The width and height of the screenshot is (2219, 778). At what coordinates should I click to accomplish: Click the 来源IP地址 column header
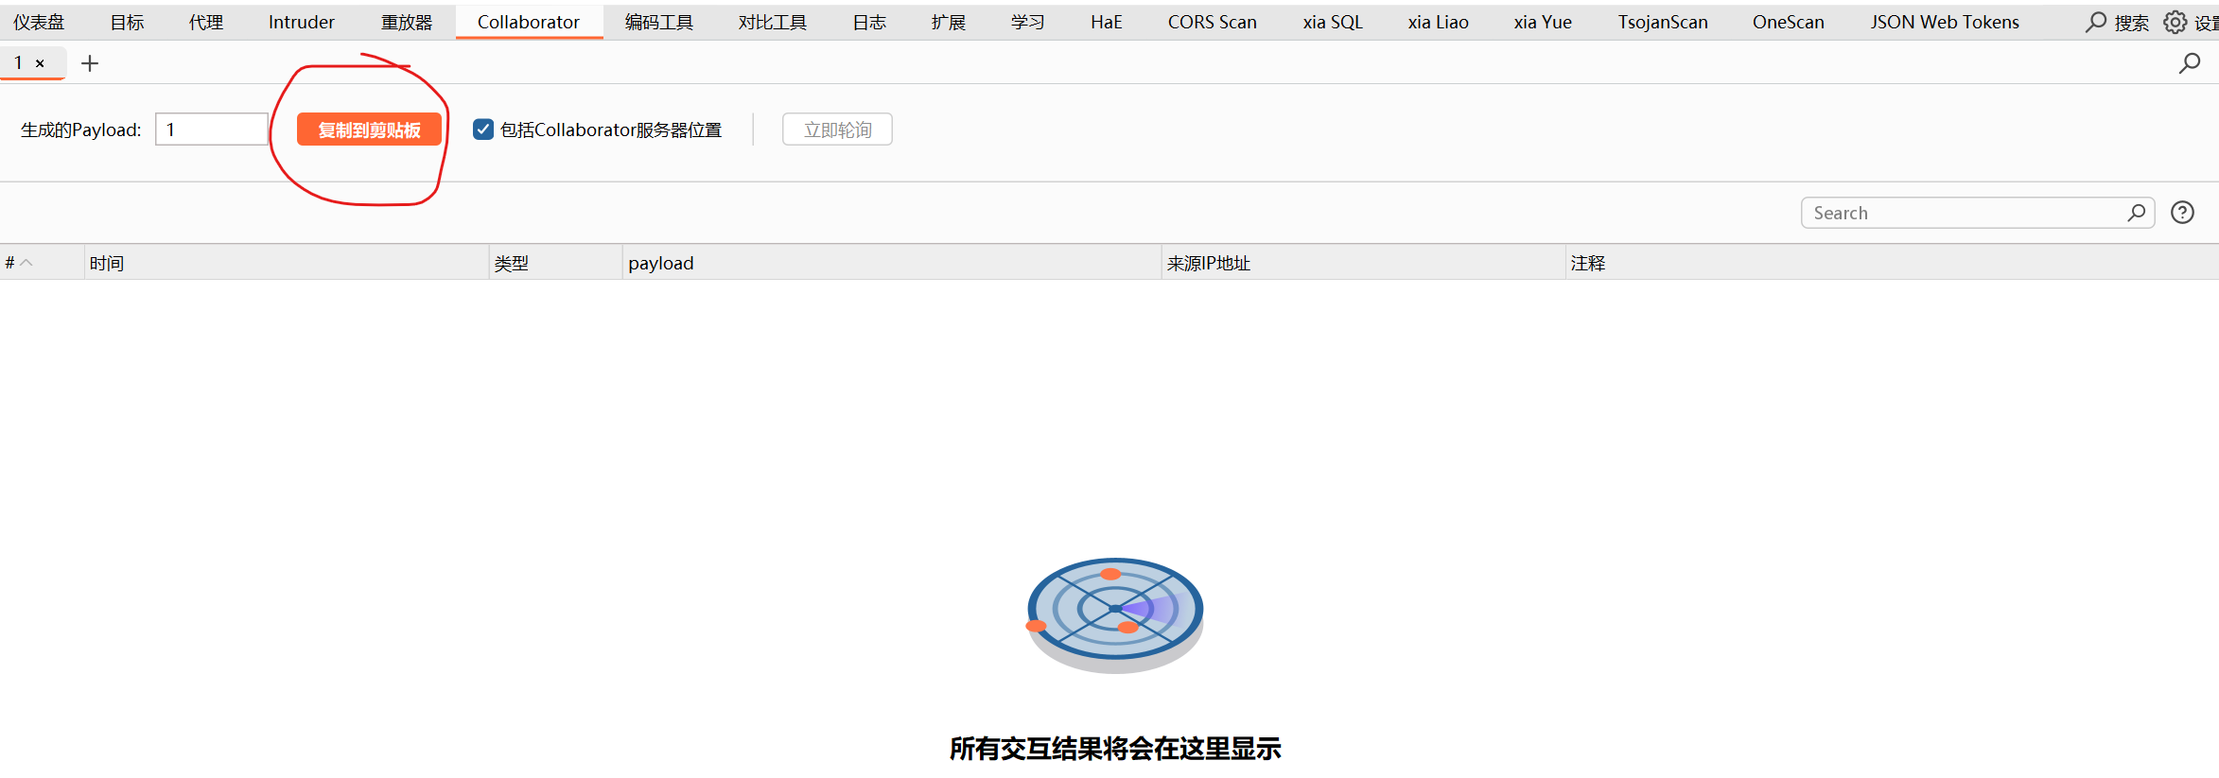[1208, 263]
